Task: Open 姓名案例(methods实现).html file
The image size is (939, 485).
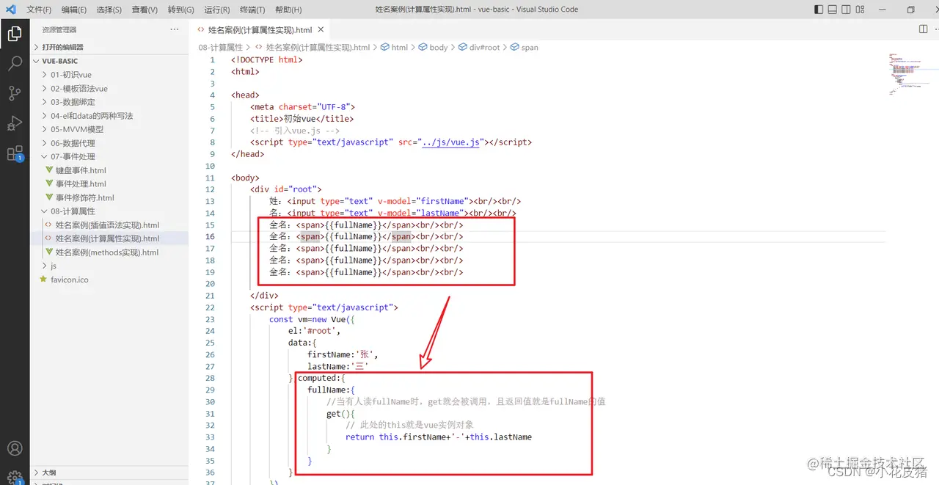Action: coord(109,252)
